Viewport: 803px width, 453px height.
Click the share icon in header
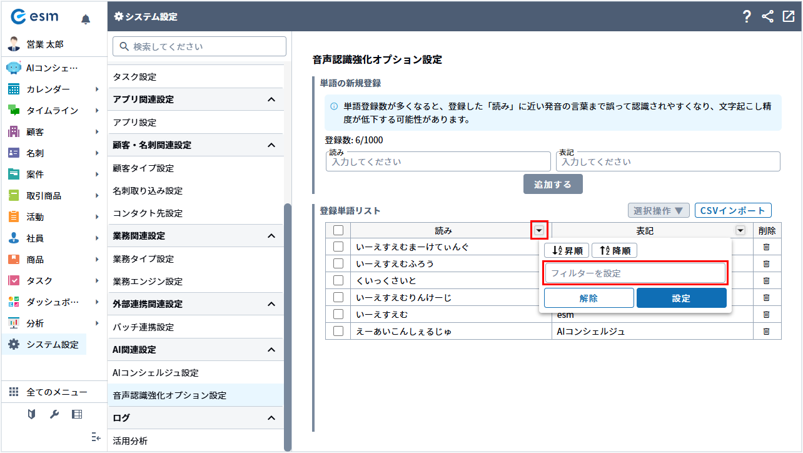[767, 17]
